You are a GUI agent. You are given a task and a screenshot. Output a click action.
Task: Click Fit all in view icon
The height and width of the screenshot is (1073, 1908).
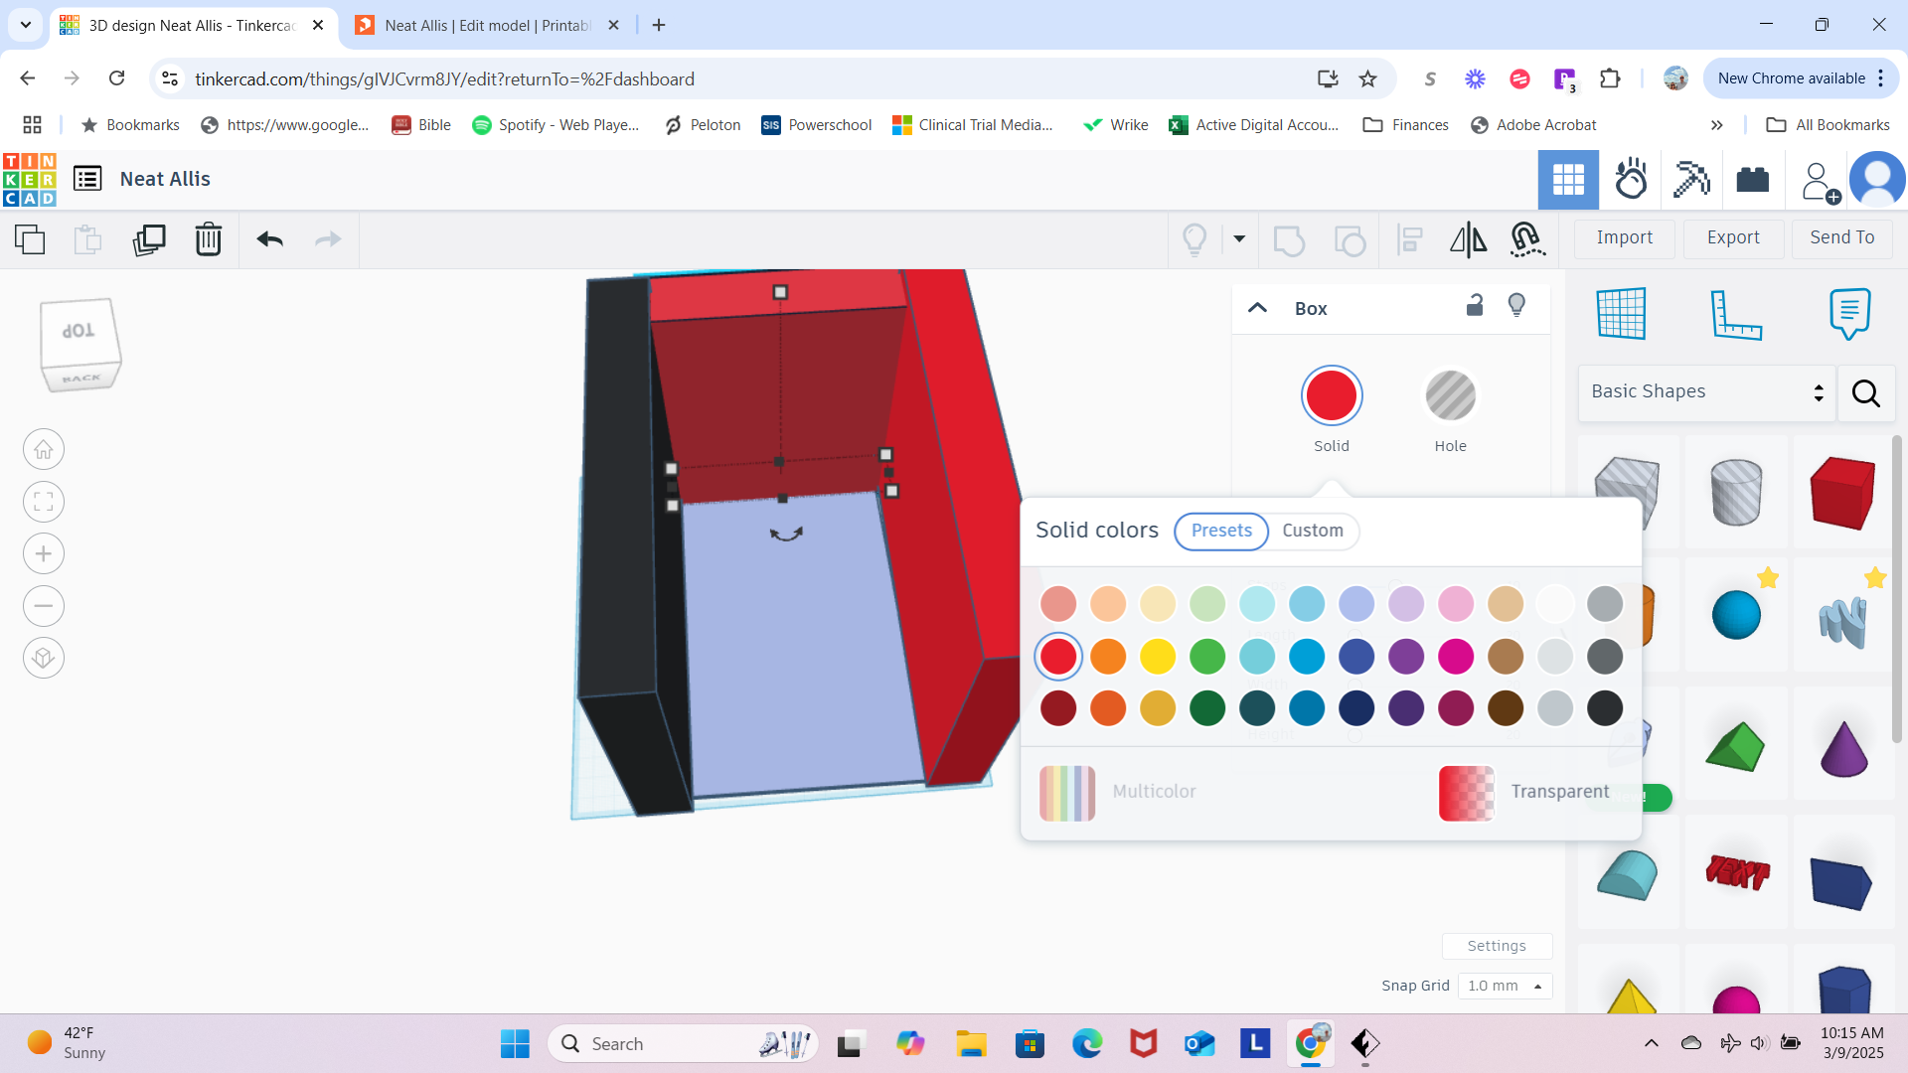coord(44,502)
